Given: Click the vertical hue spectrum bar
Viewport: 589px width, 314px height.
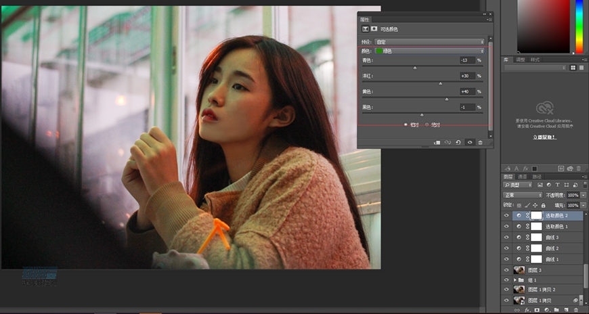Looking at the screenshot, I should tap(580, 27).
